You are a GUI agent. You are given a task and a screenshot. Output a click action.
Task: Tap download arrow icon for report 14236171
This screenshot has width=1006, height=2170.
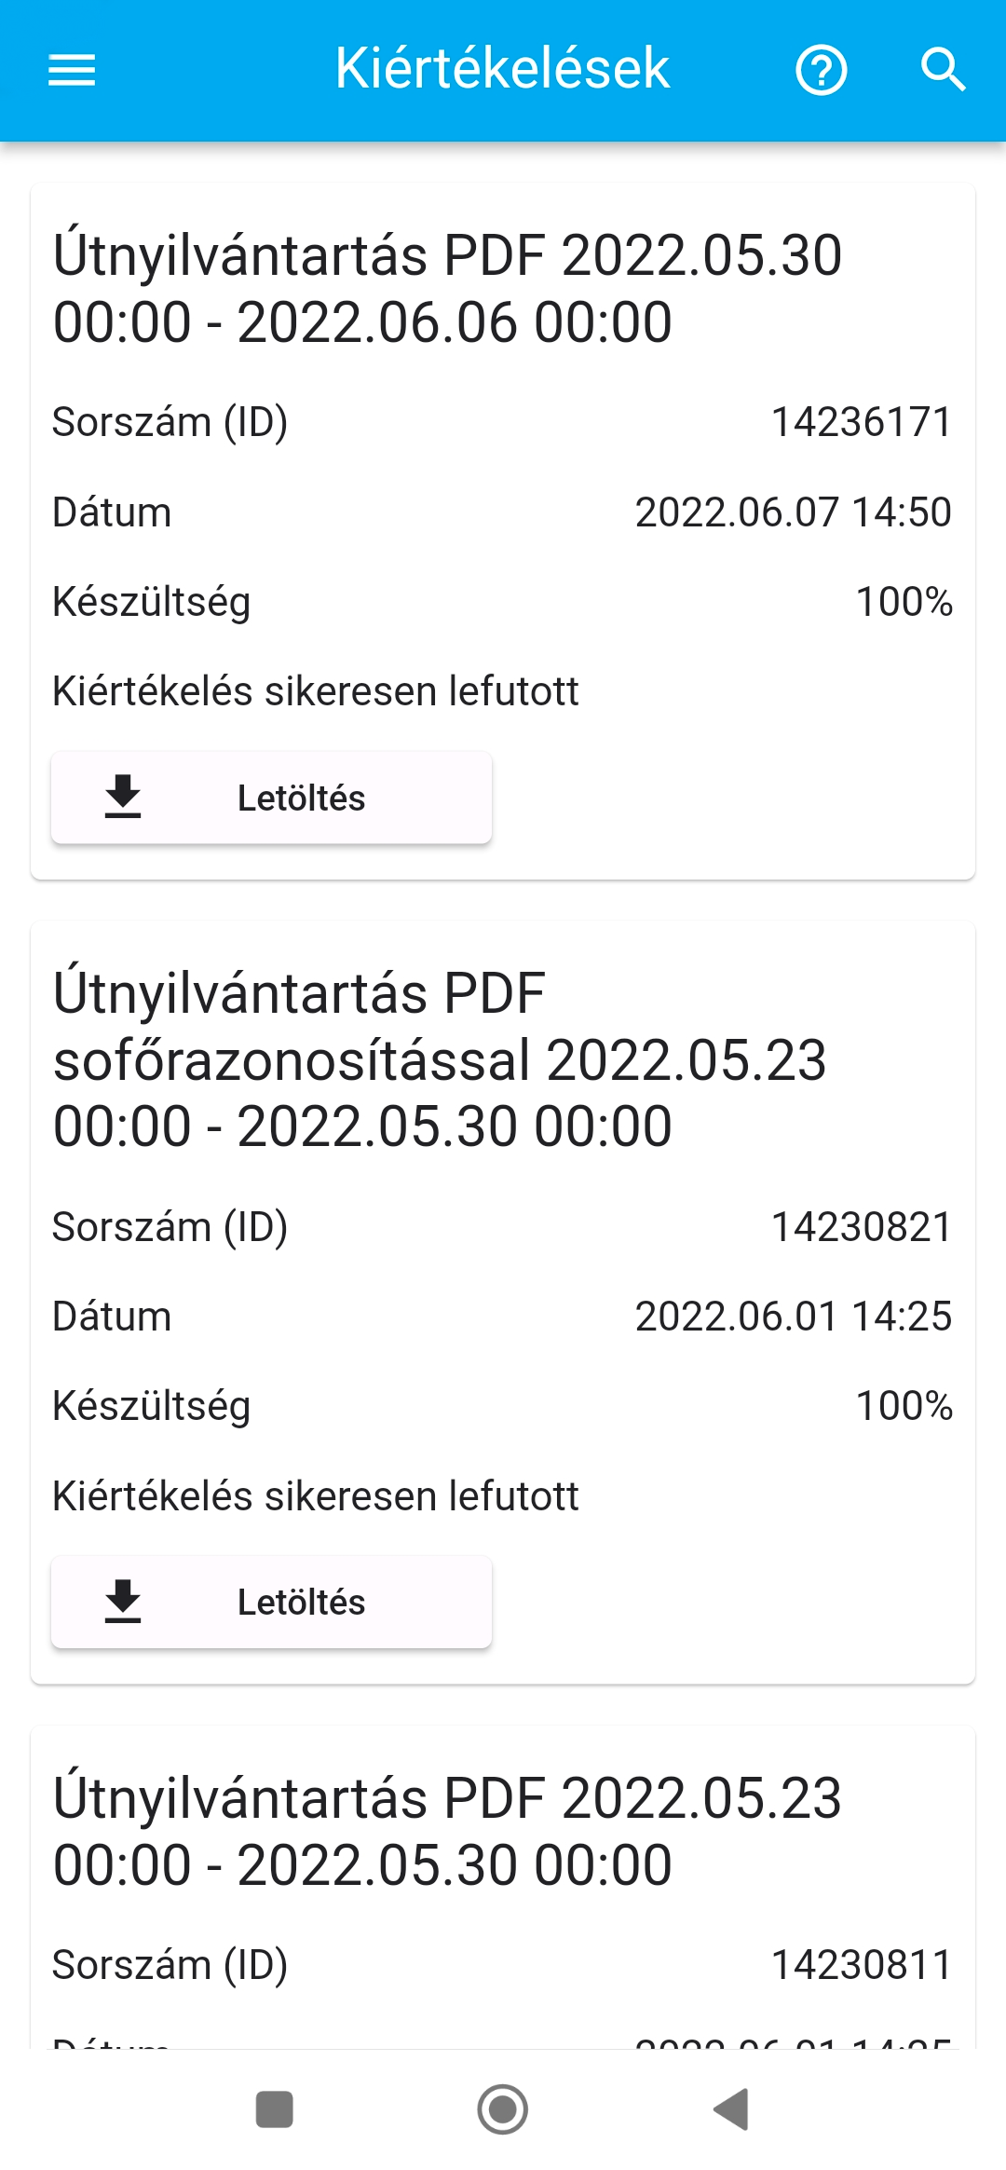[x=123, y=798]
